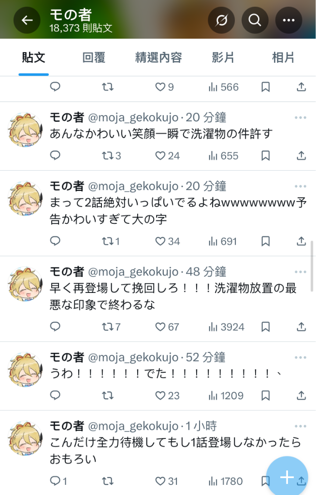This screenshot has width=316, height=495.
Task: Open reply on post with 1 comment
Action: [59, 481]
